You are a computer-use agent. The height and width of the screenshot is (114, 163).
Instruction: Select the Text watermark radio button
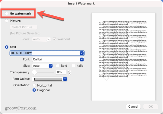coord(7,47)
